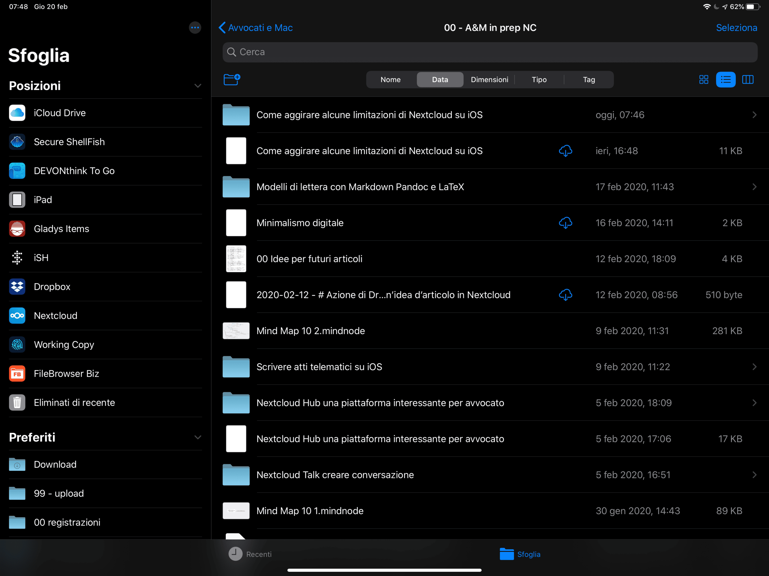Open the Download favorite folder
The height and width of the screenshot is (576, 769).
tap(105, 464)
